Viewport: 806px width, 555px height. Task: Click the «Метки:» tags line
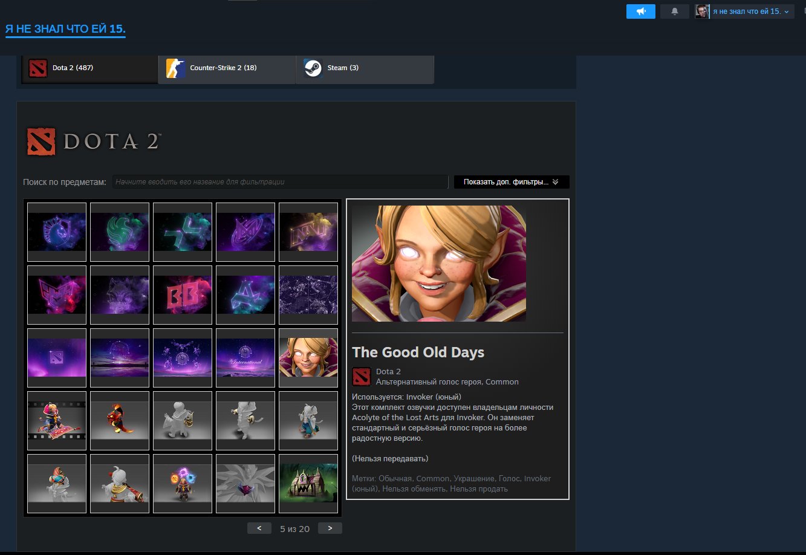(452, 484)
